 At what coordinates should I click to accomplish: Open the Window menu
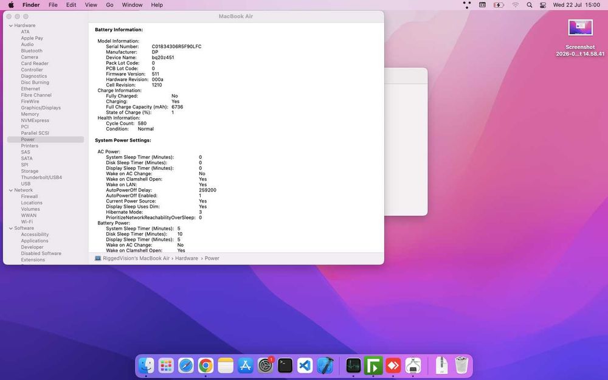(x=132, y=5)
